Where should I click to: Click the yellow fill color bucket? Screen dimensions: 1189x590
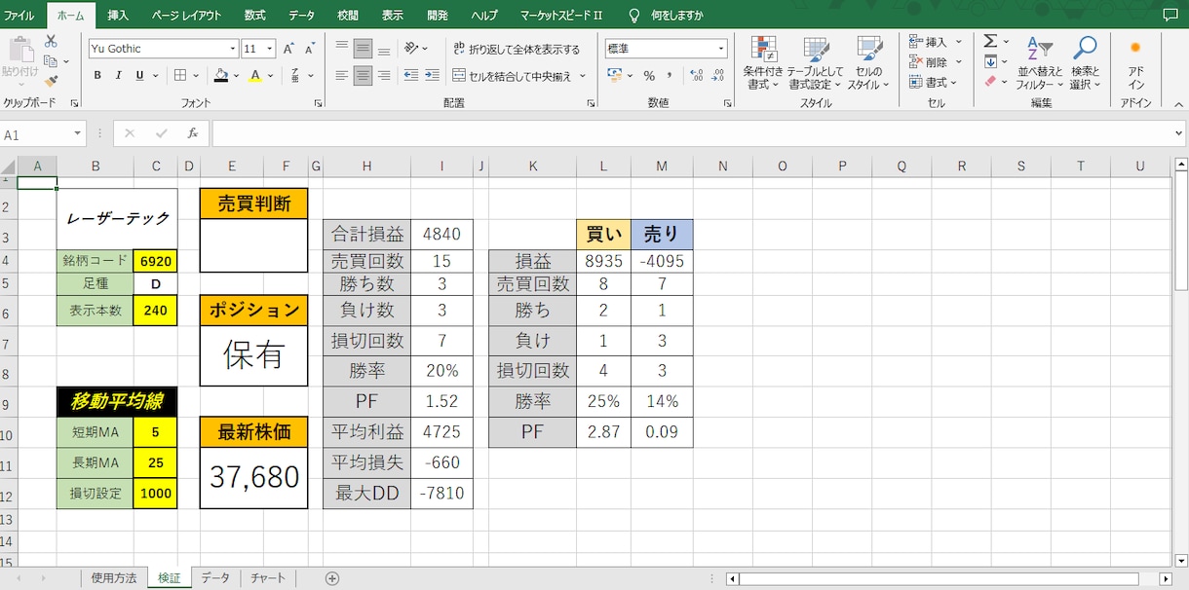point(221,75)
